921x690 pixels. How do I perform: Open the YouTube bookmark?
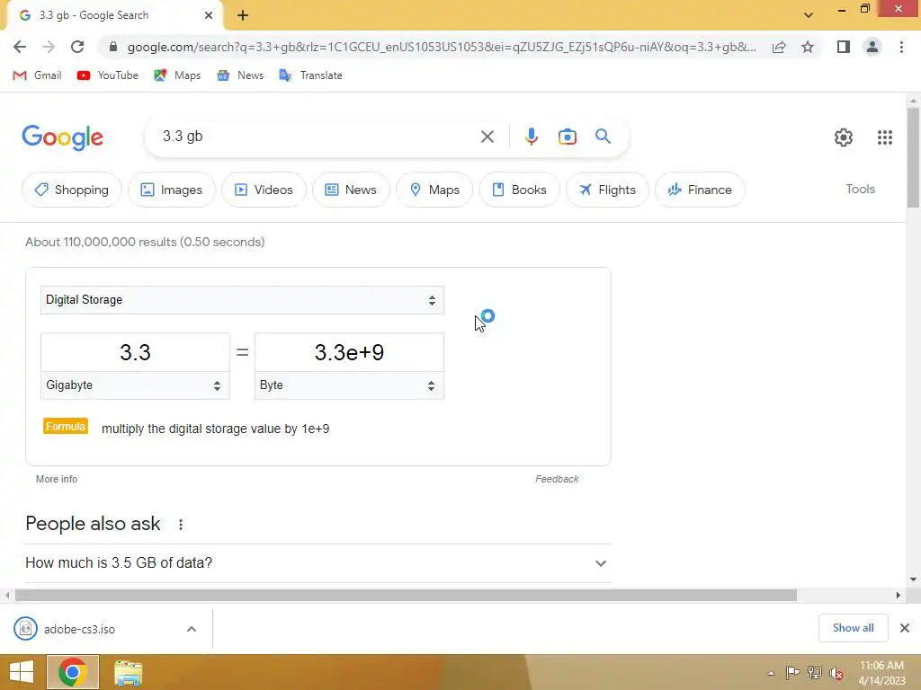[108, 75]
